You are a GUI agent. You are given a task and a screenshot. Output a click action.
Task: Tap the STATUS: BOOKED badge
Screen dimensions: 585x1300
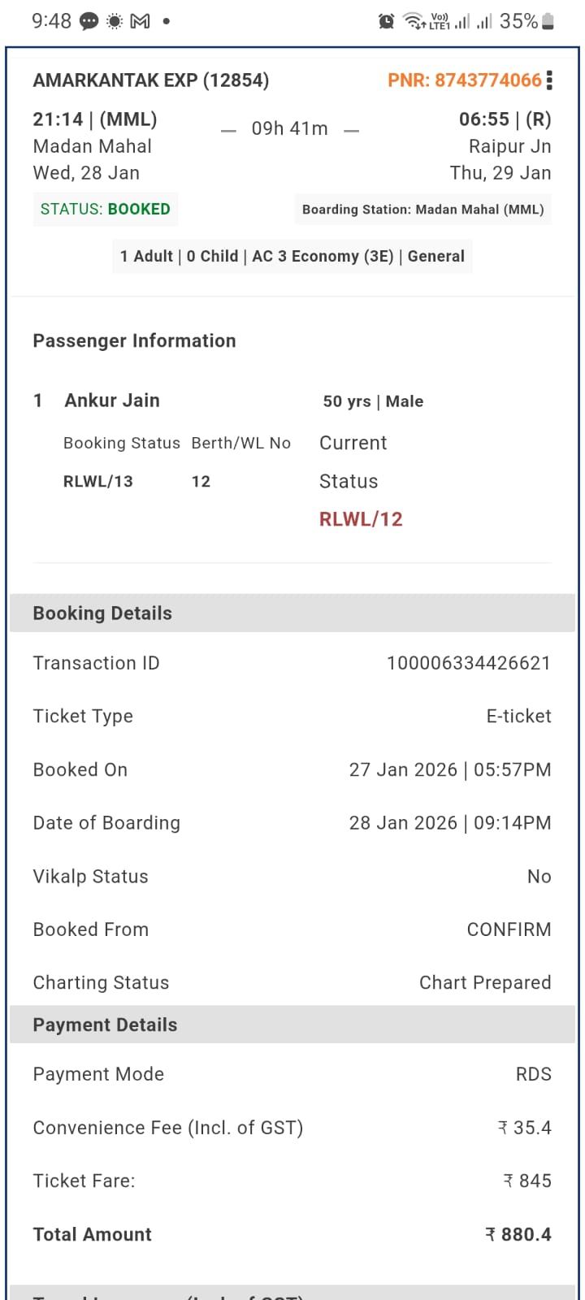click(106, 210)
